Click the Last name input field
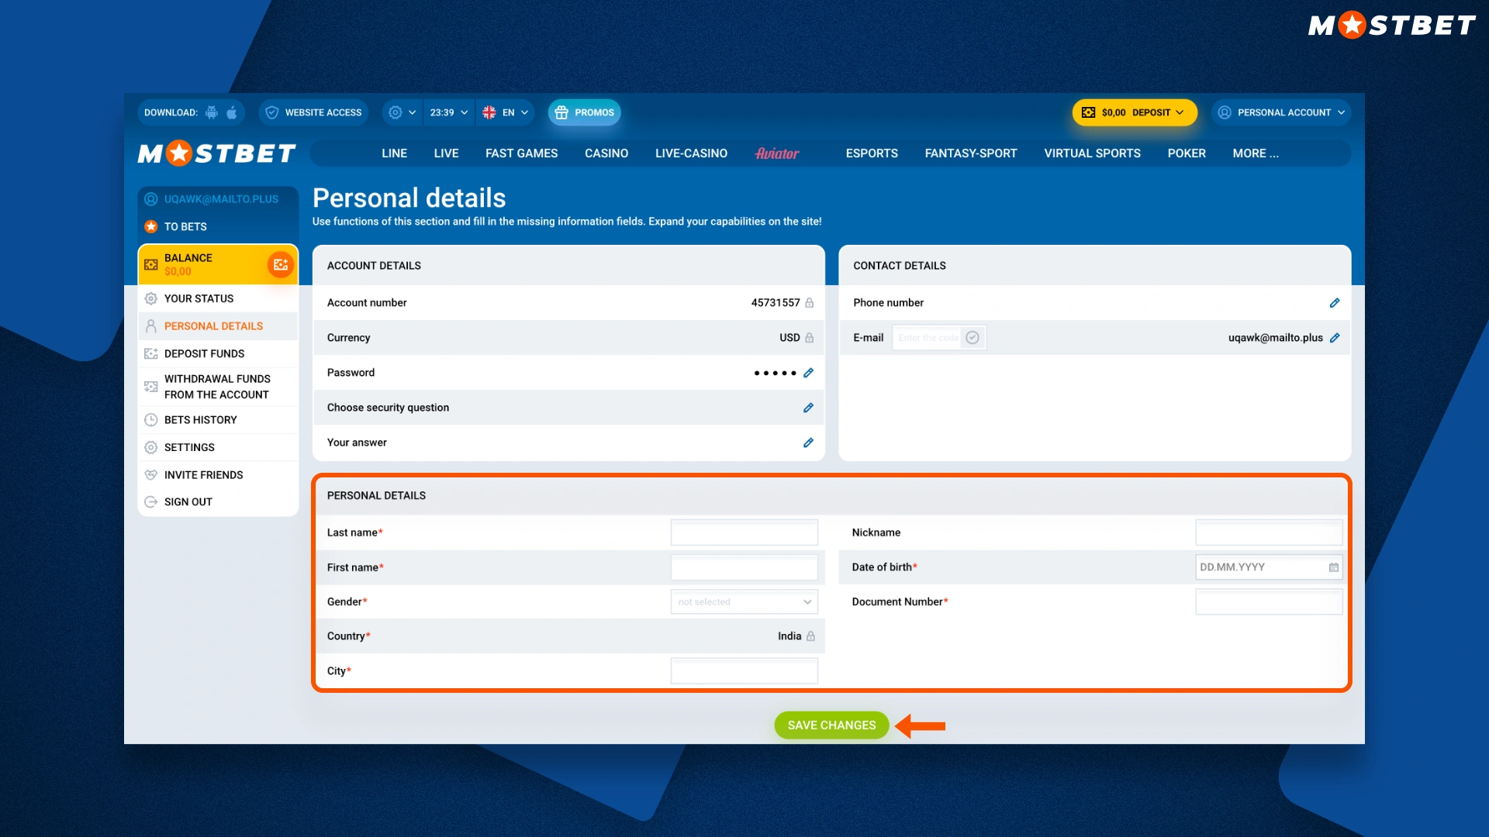Image resolution: width=1489 pixels, height=837 pixels. [x=744, y=532]
